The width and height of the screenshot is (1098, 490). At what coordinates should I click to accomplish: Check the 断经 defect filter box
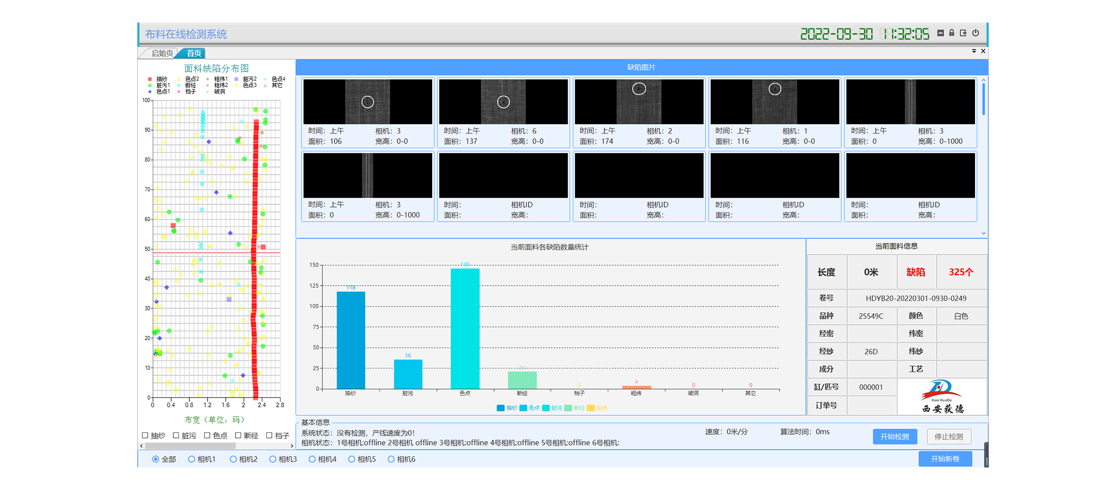pyautogui.click(x=238, y=436)
